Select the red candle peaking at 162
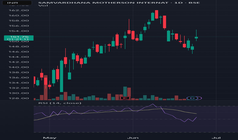 click(x=157, y=15)
